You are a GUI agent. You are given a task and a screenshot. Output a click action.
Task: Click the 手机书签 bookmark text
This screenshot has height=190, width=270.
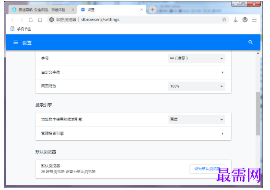coord(24,29)
